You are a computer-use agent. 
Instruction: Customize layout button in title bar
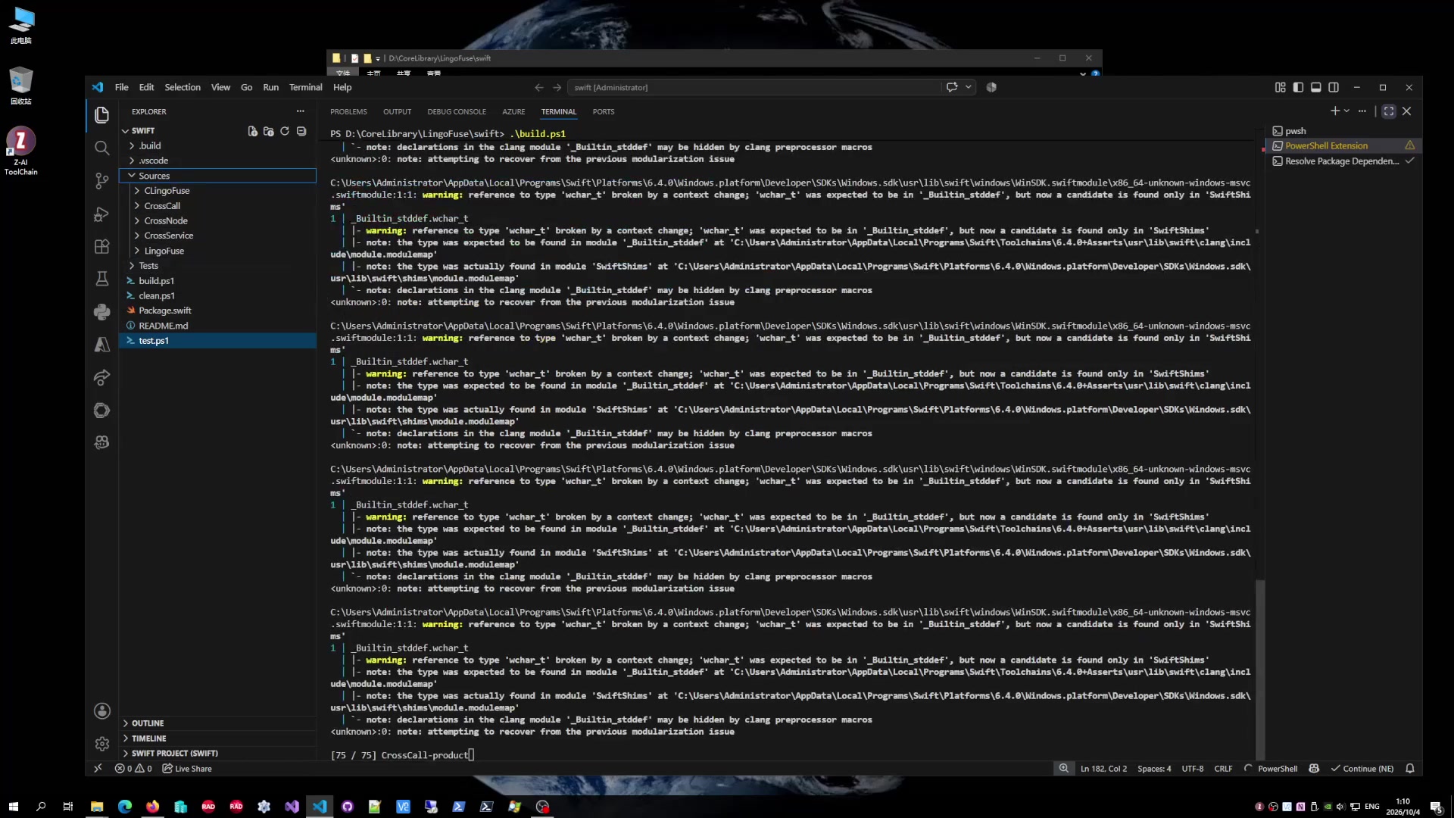[1280, 87]
